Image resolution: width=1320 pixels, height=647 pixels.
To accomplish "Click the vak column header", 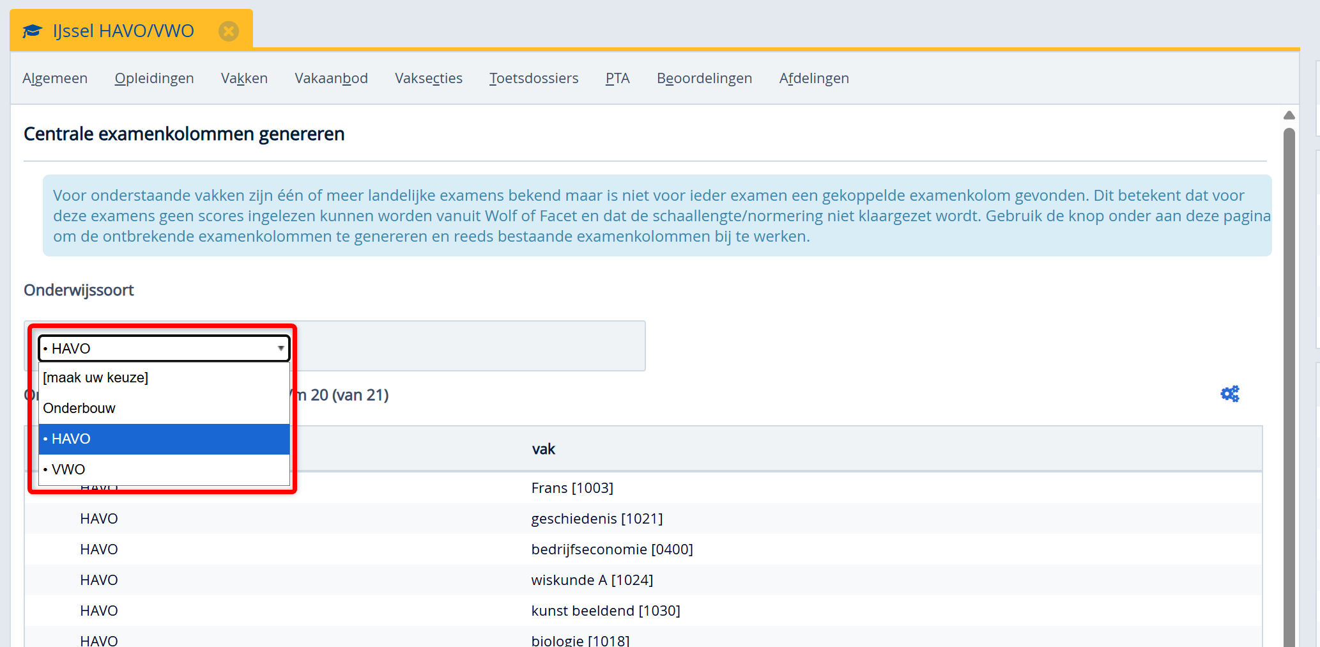I will (543, 449).
